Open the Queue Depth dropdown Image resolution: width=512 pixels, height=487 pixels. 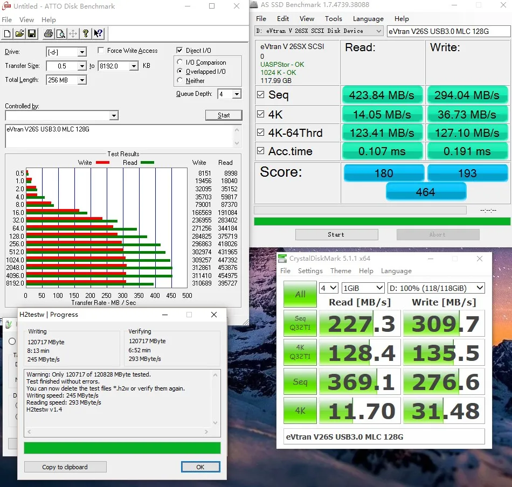(x=237, y=94)
